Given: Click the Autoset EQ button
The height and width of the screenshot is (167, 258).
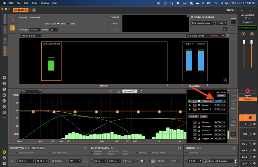Looking at the screenshot, I should pos(130,91).
